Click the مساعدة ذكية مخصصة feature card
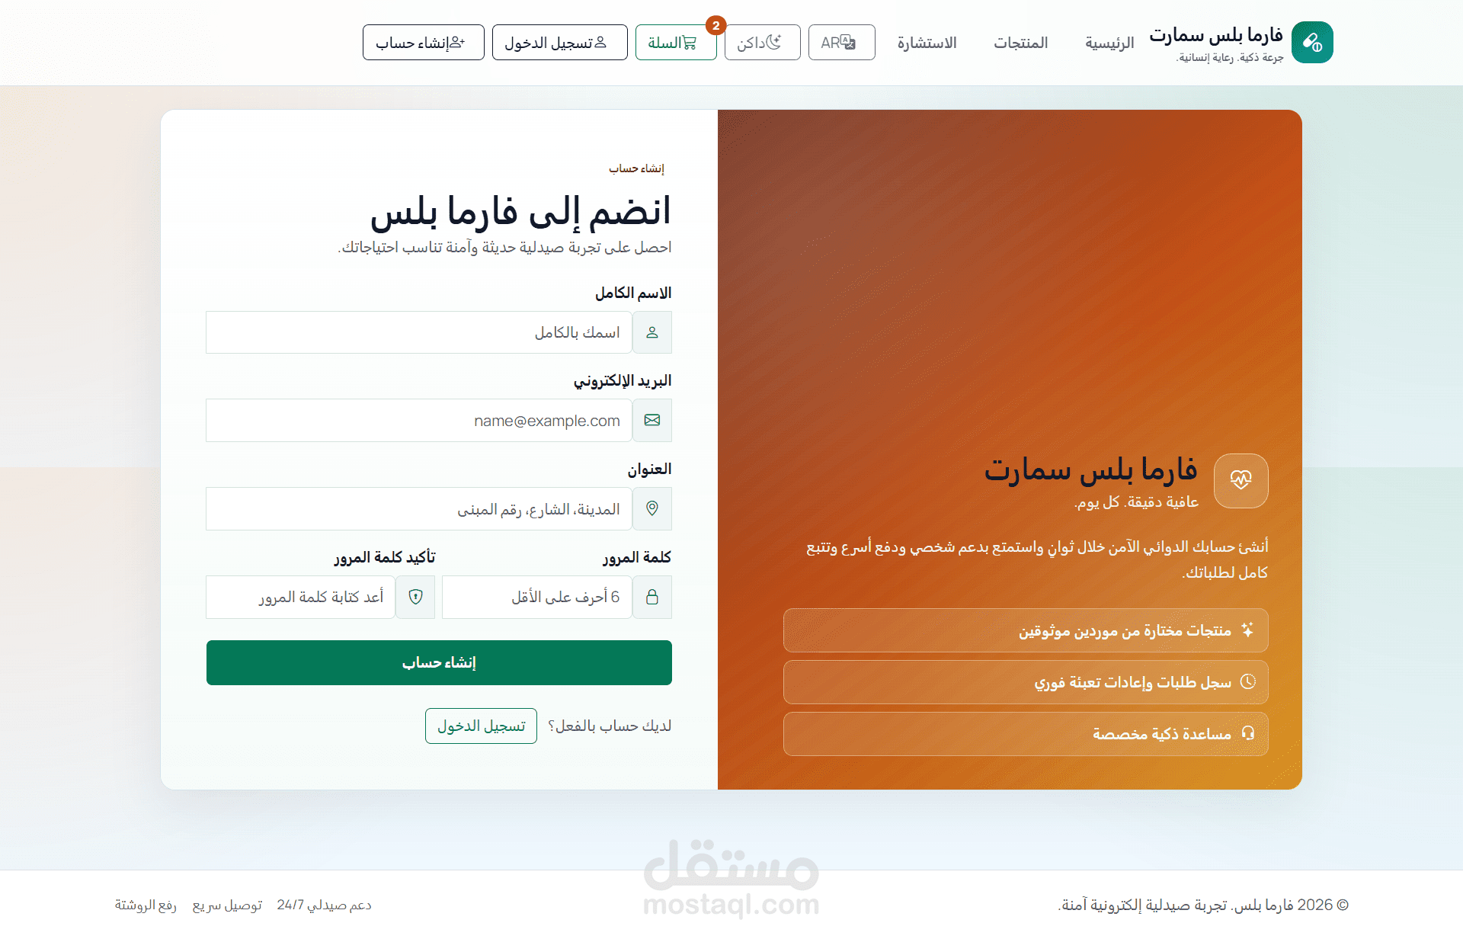Viewport: 1463px width, 939px height. point(1026,733)
